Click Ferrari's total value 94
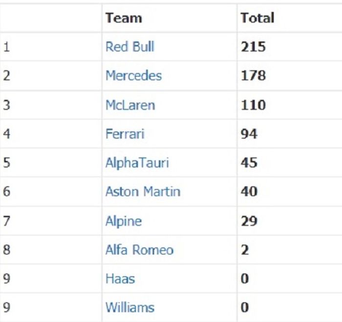This screenshot has height=322, width=342. [x=249, y=134]
